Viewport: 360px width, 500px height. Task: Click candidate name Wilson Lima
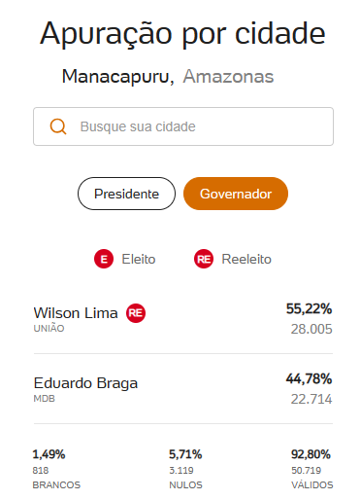coord(76,313)
